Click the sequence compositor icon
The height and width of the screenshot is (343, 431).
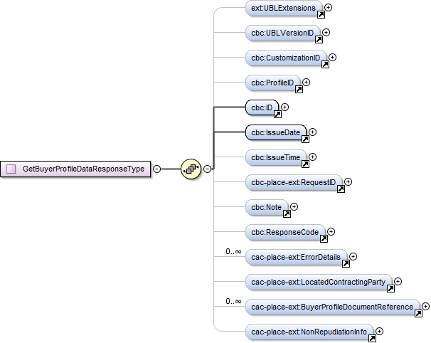tap(191, 169)
